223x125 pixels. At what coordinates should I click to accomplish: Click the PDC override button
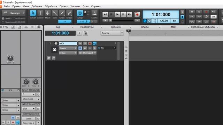(x=192, y=22)
